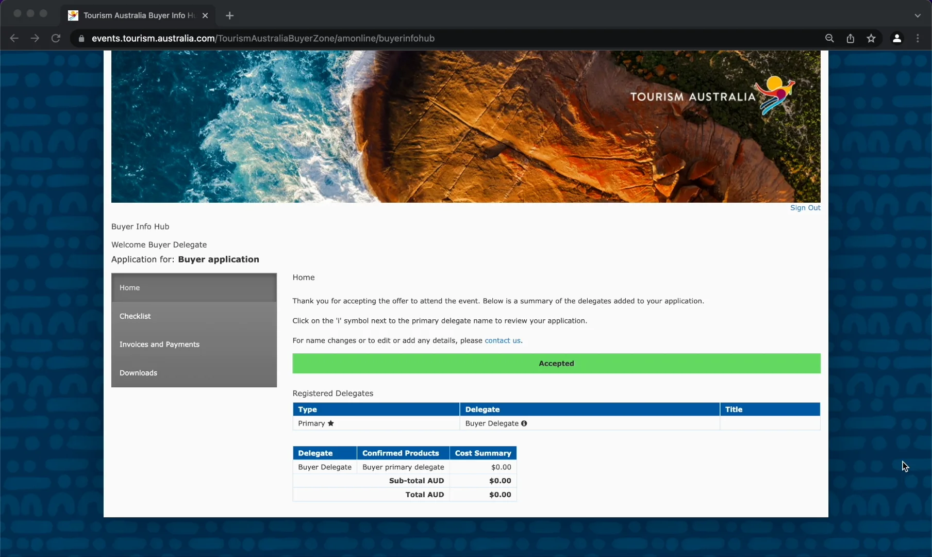The height and width of the screenshot is (557, 932).
Task: Open the browser profile icon
Action: (x=897, y=38)
